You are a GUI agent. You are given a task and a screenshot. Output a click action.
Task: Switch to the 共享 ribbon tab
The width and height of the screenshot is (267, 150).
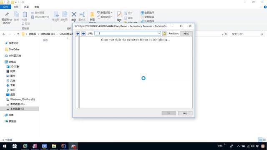[x=26, y=7]
